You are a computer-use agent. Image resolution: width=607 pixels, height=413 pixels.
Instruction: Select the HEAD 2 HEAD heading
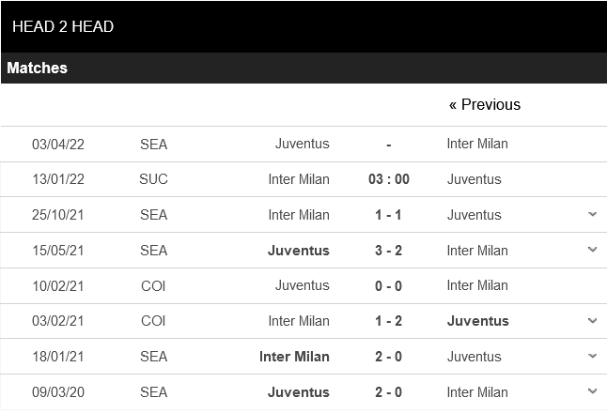coord(63,26)
